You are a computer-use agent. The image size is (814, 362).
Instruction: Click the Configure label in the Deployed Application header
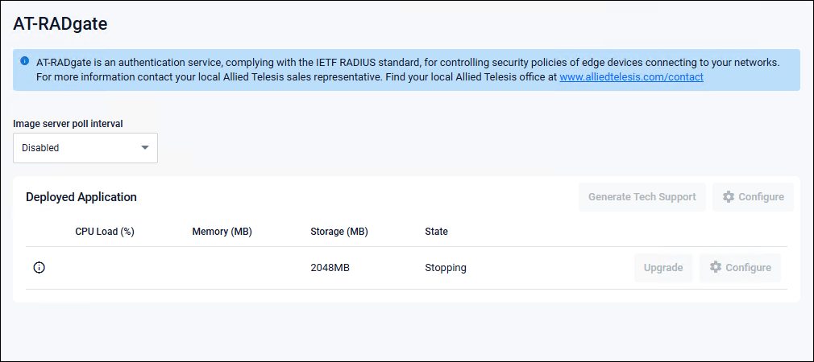761,197
